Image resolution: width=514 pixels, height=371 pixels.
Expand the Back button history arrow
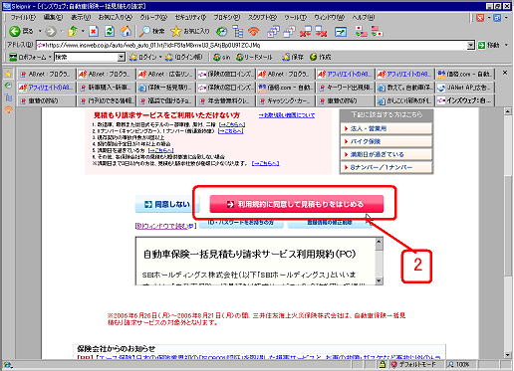(x=40, y=32)
